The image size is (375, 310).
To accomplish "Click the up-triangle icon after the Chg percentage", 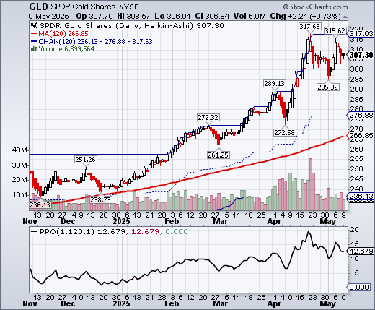I will pos(345,17).
